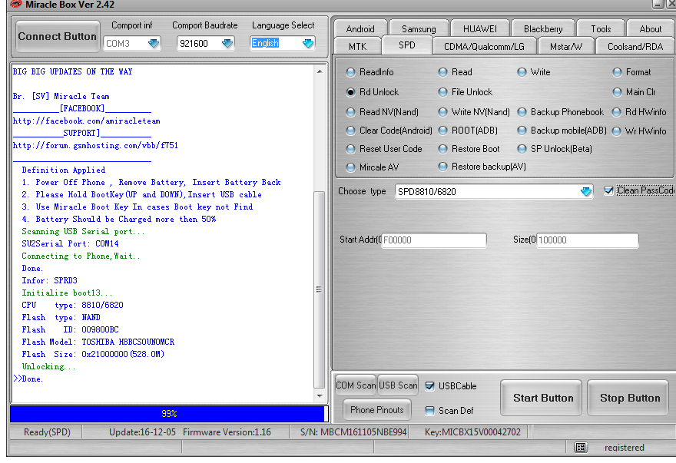Click the Start Addr input field
Viewport: 676px width, 463px height.
tap(434, 240)
